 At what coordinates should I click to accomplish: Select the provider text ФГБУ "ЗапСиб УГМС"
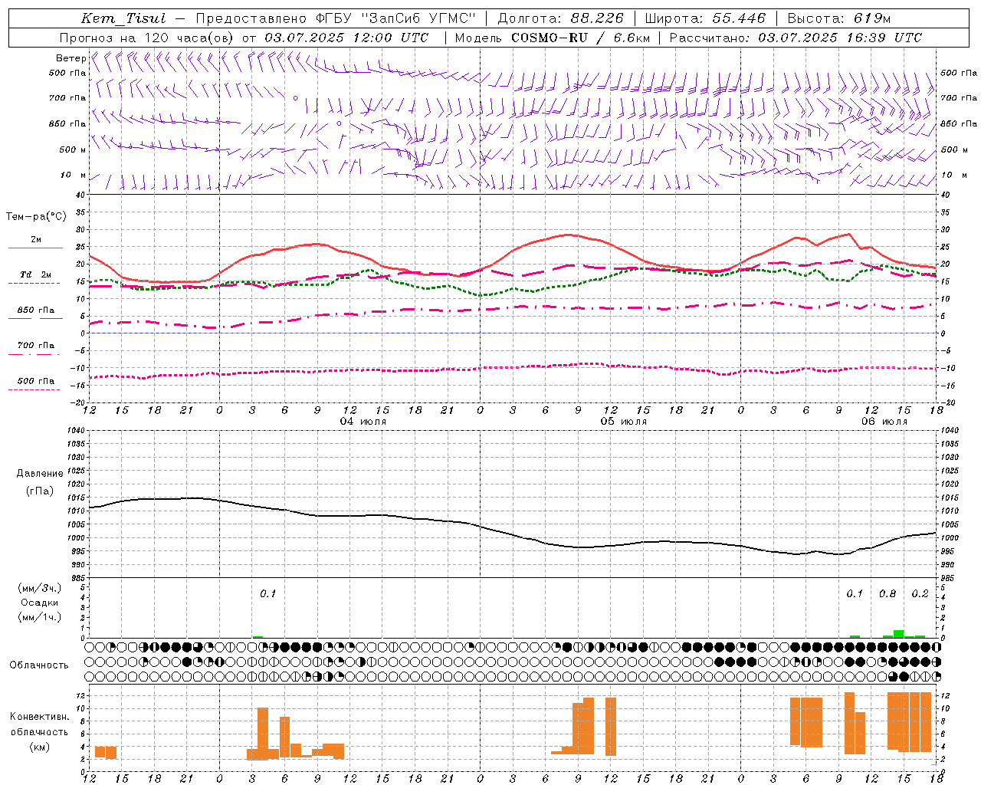click(x=395, y=18)
